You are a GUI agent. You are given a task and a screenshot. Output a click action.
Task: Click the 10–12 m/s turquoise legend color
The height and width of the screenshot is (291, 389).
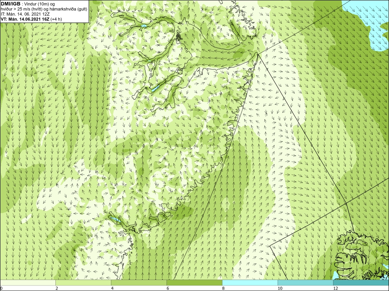pos(306,282)
